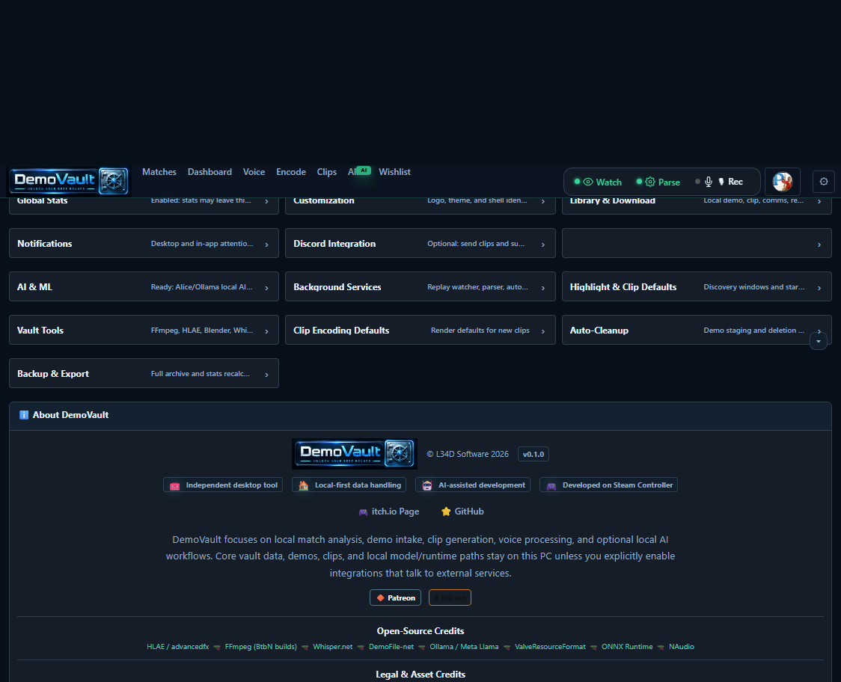Toggle the Rec recording indicator
Image resolution: width=841 pixels, height=682 pixels.
pyautogui.click(x=719, y=182)
